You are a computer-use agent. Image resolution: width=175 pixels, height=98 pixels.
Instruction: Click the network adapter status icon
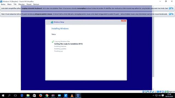(x=151, y=92)
